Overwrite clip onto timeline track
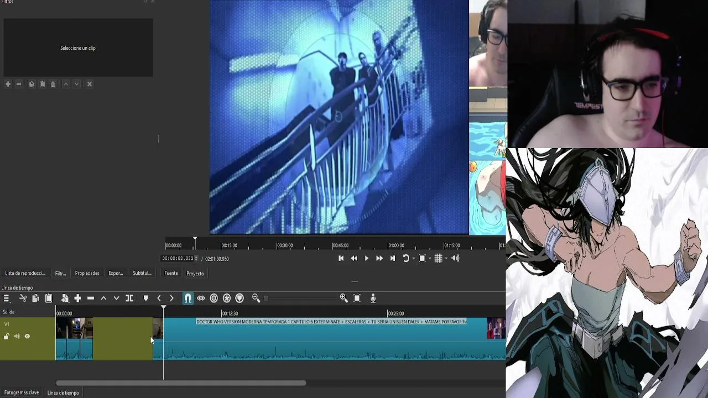 (x=116, y=298)
